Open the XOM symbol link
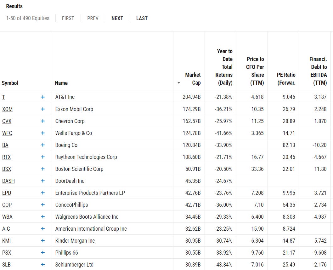 coord(8,109)
